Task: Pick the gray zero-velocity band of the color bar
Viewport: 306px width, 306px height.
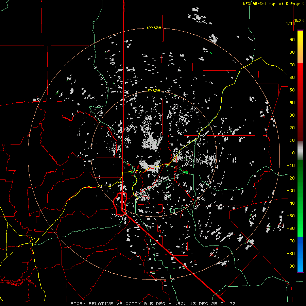Action: [x=300, y=151]
